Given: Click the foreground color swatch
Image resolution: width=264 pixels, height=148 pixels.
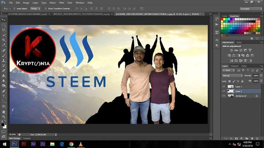Looking at the screenshot, I should [2, 125].
